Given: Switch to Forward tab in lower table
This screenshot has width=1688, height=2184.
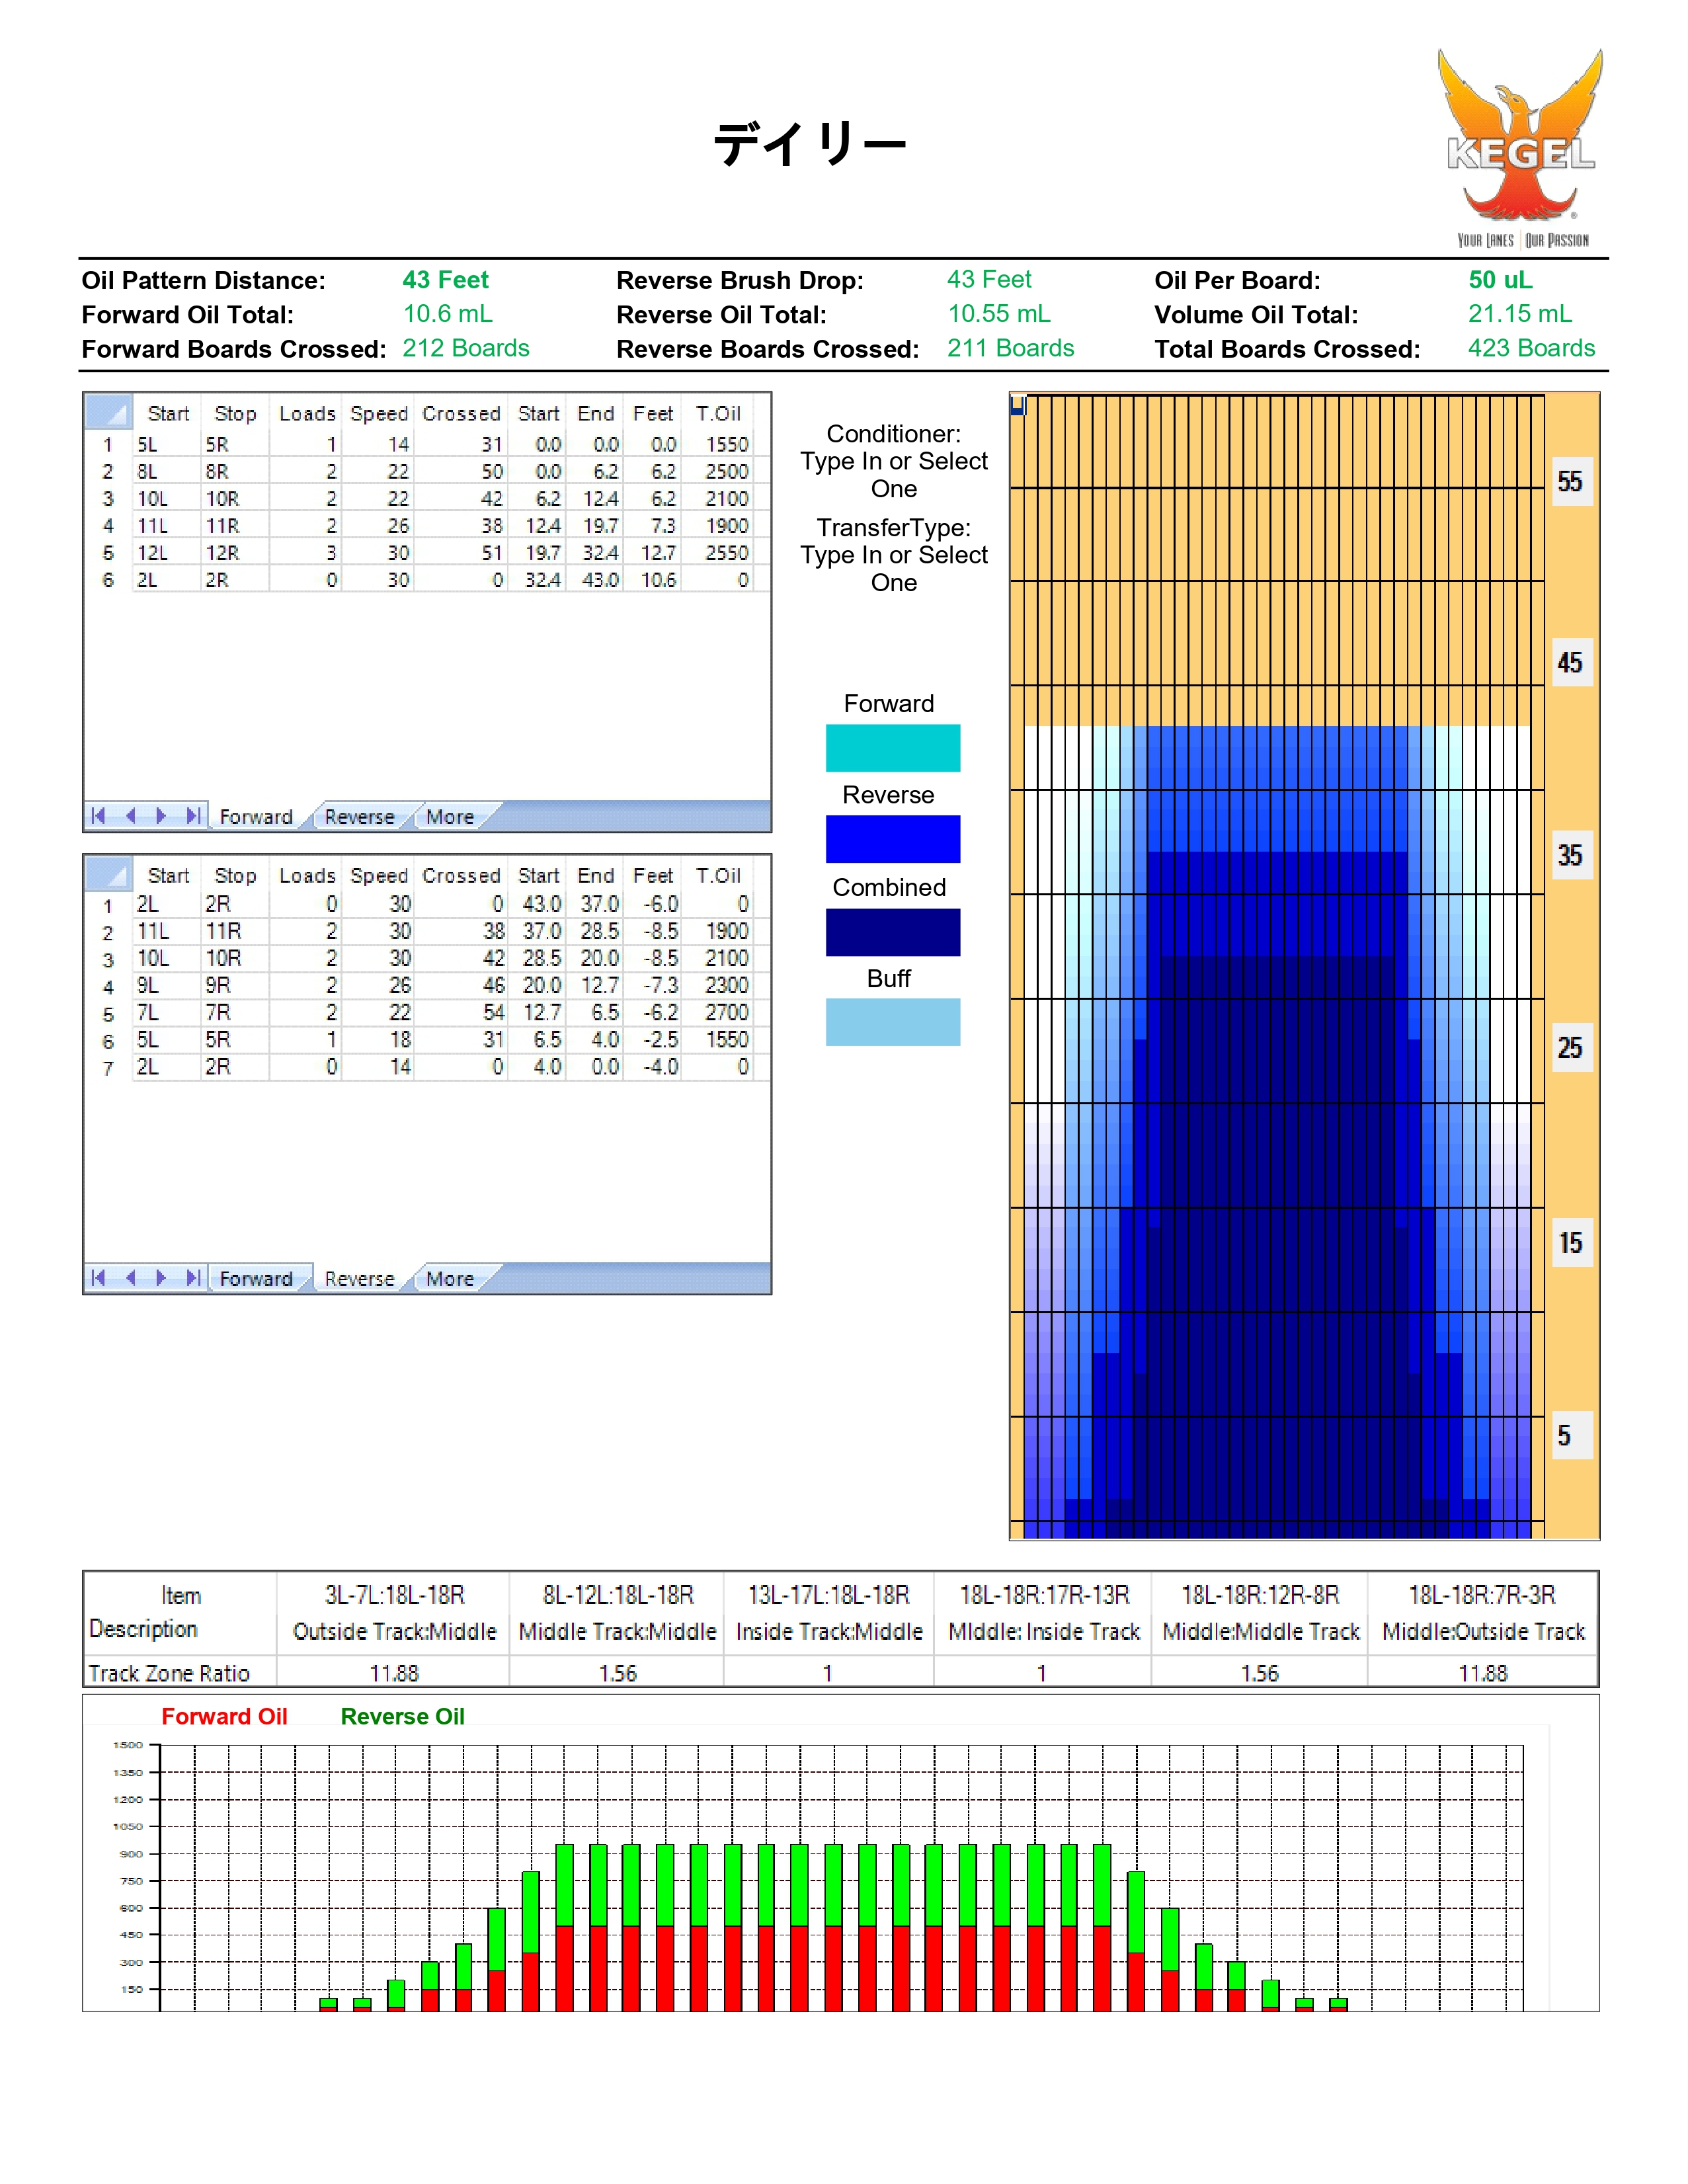Looking at the screenshot, I should [x=256, y=1279].
